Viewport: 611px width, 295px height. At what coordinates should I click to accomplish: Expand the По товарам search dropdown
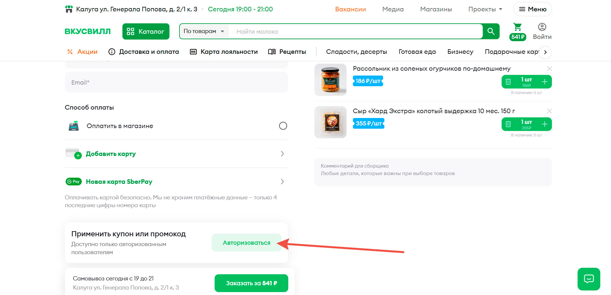coord(204,31)
